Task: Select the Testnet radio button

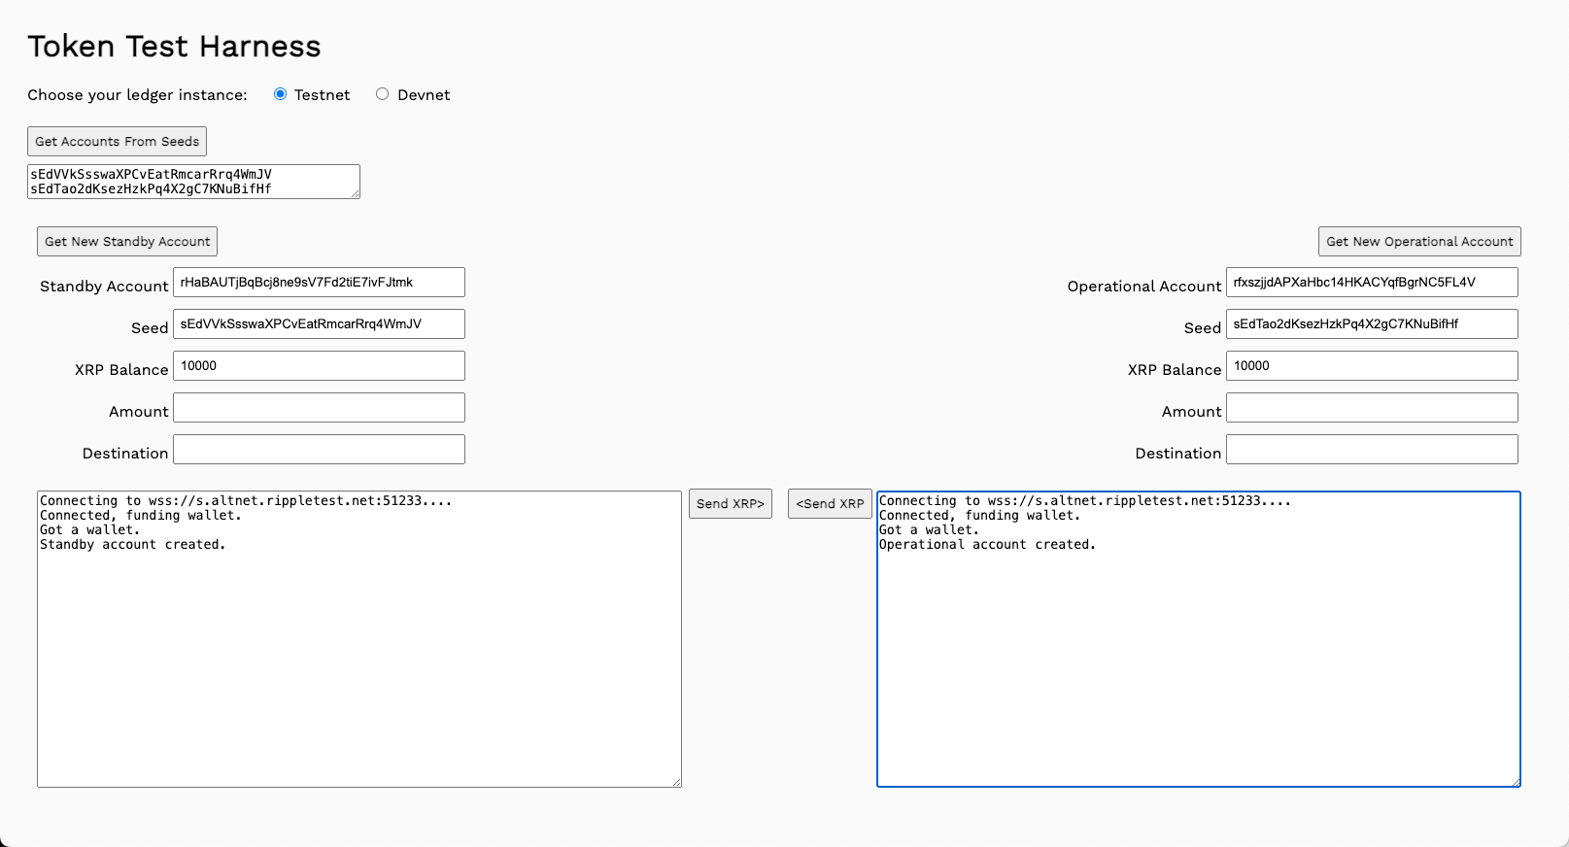Action: coord(280,94)
